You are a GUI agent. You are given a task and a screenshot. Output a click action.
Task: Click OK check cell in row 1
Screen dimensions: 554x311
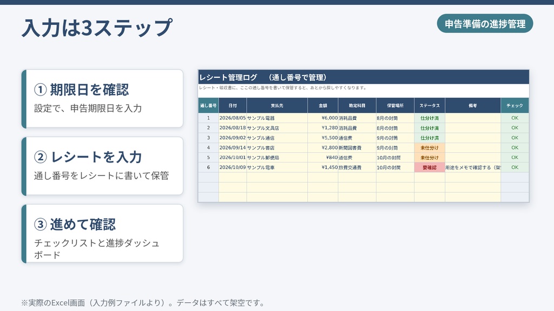[x=515, y=118]
